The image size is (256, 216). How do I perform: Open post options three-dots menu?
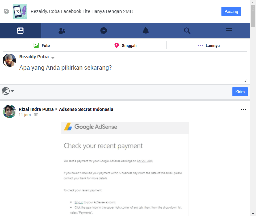(243, 110)
